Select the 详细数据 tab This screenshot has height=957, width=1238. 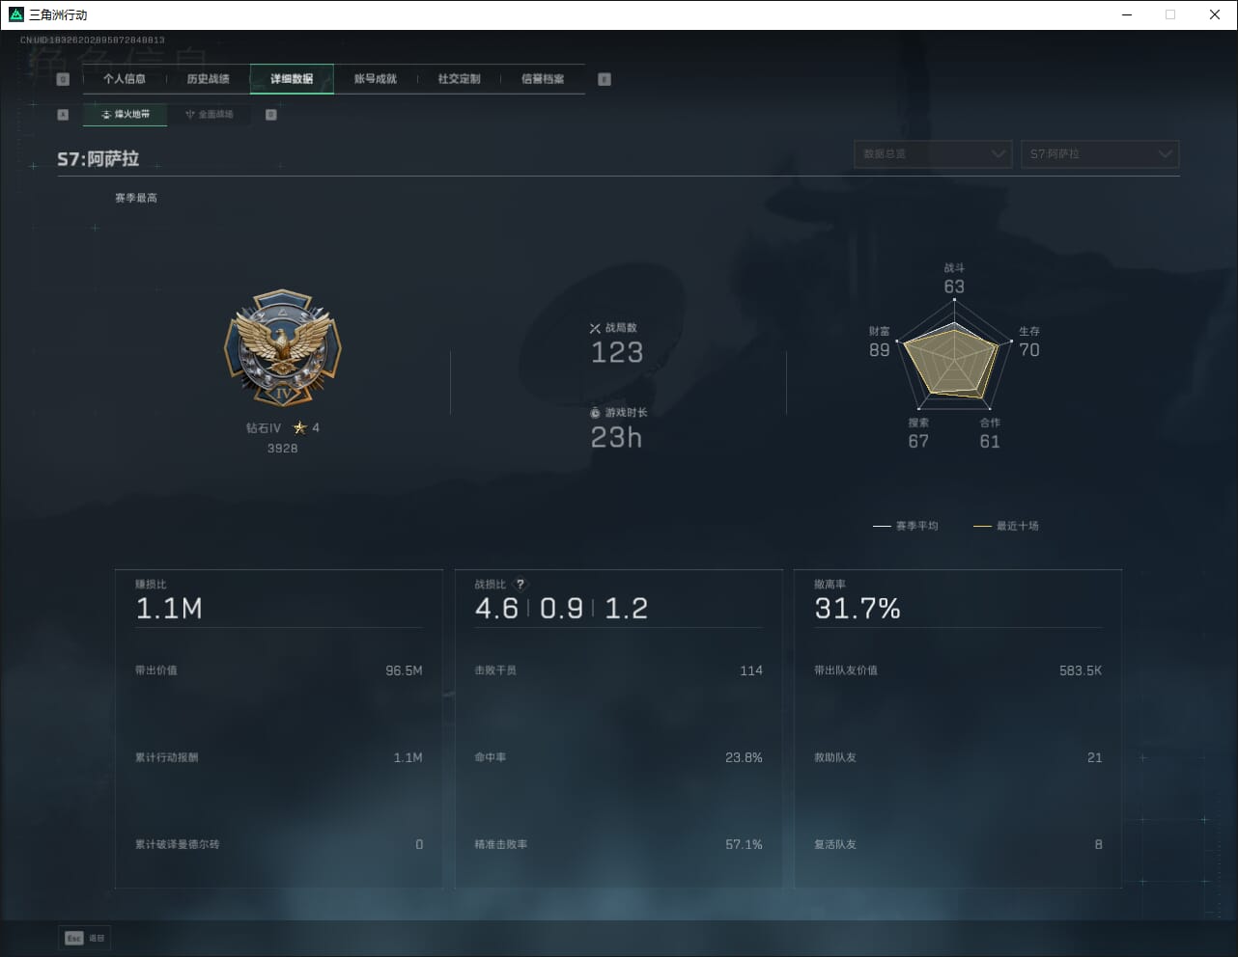tap(292, 79)
